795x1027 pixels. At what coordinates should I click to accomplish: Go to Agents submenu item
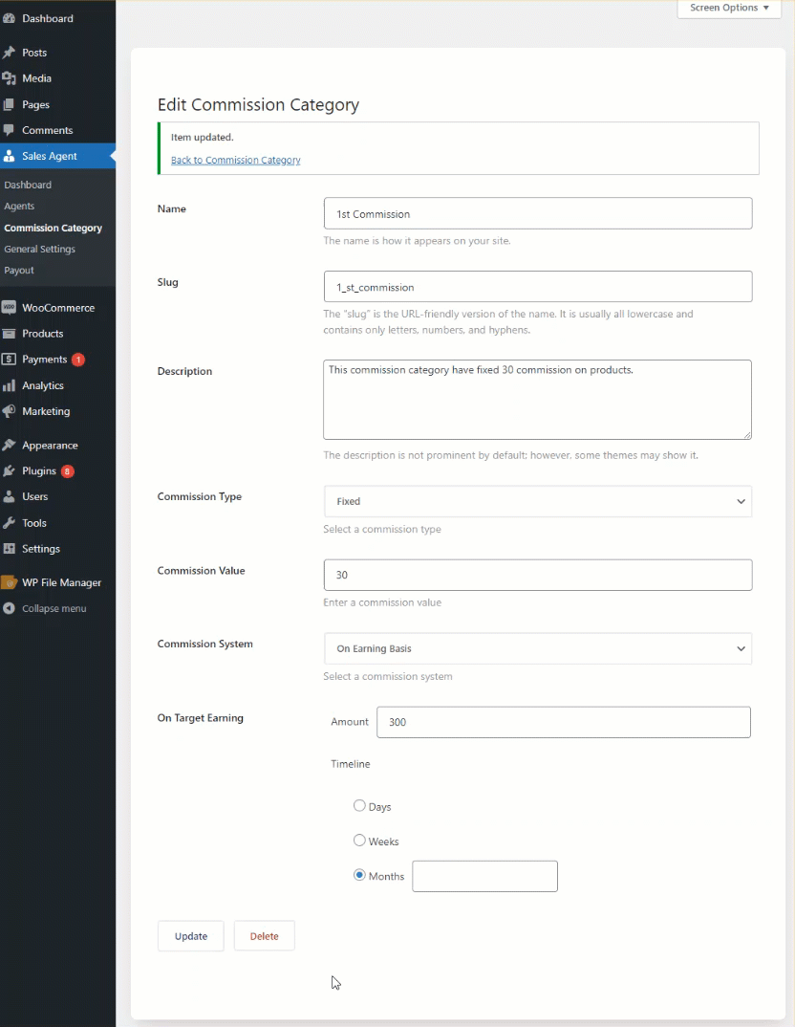click(x=20, y=207)
